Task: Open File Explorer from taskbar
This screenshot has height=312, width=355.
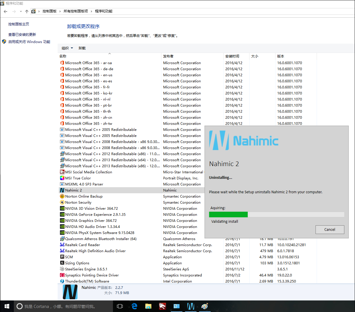Action: (x=148, y=306)
